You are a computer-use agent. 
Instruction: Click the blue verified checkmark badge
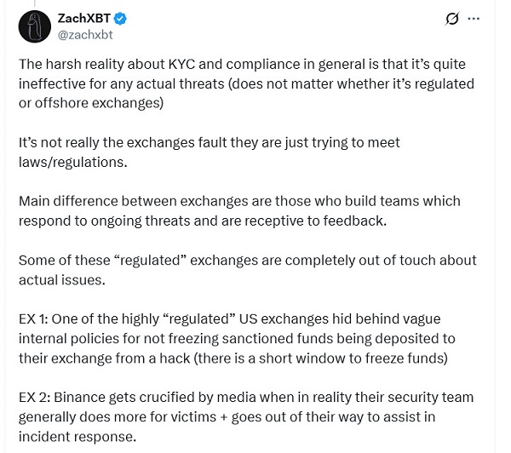(x=123, y=19)
